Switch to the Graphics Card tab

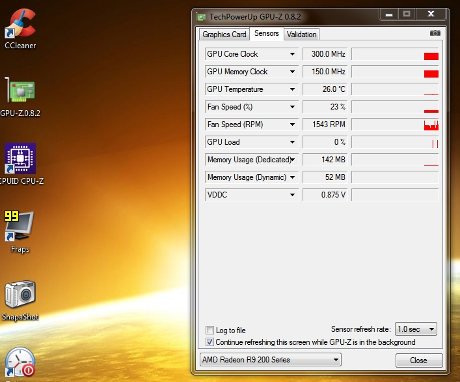pos(224,35)
